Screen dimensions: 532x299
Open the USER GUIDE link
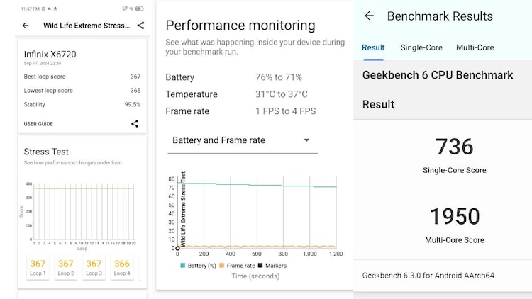pyautogui.click(x=38, y=124)
